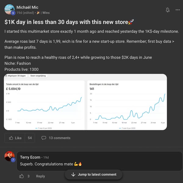Expand the Geen vergelijking comparison selector
The image size is (183, 183).
(x=38, y=76)
